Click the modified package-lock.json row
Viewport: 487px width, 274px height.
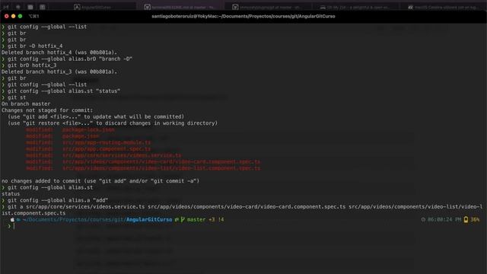70,130
